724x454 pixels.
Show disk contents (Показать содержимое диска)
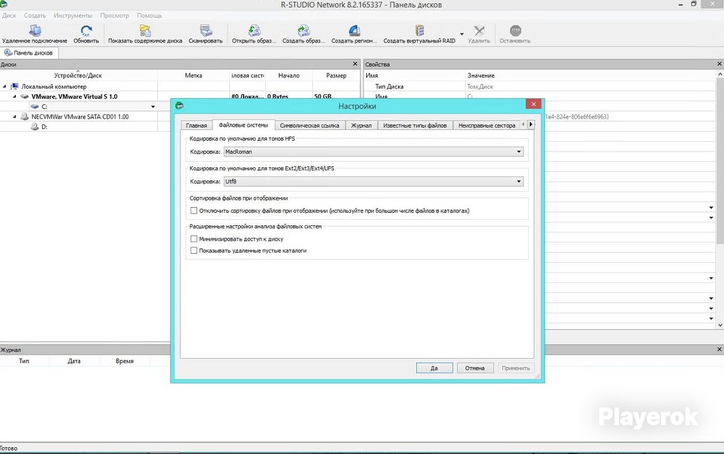(145, 34)
